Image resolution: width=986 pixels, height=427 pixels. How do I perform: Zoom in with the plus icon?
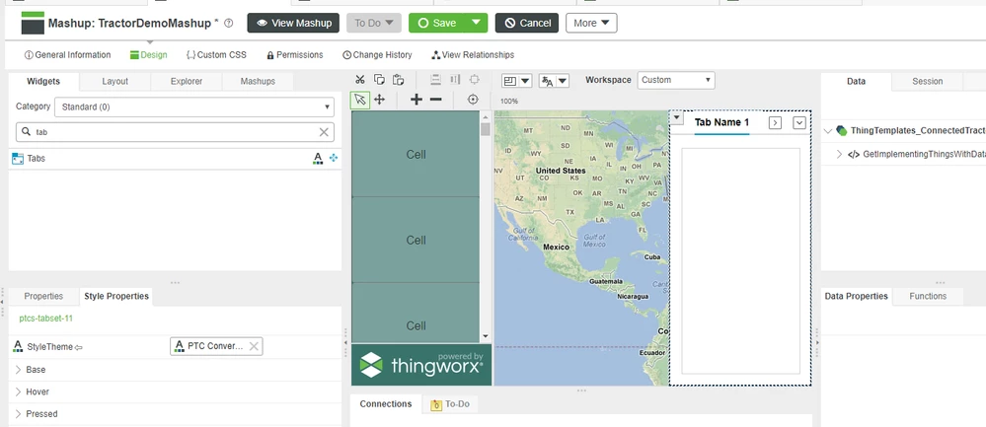[417, 100]
